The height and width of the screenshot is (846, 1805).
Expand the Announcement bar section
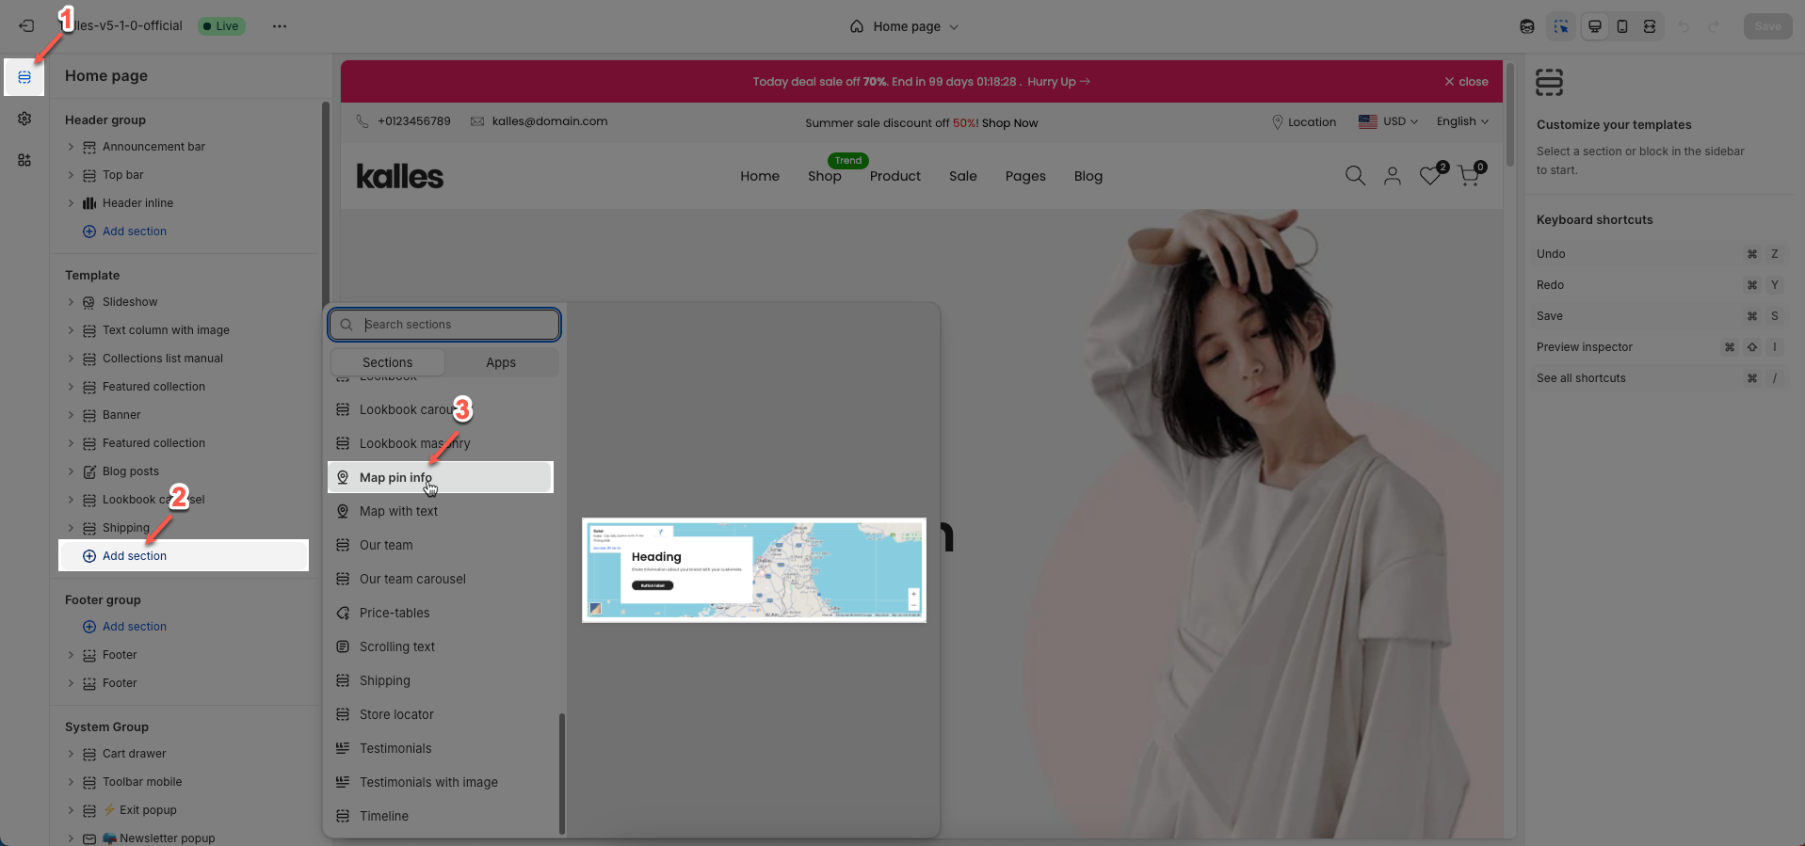[x=71, y=147]
